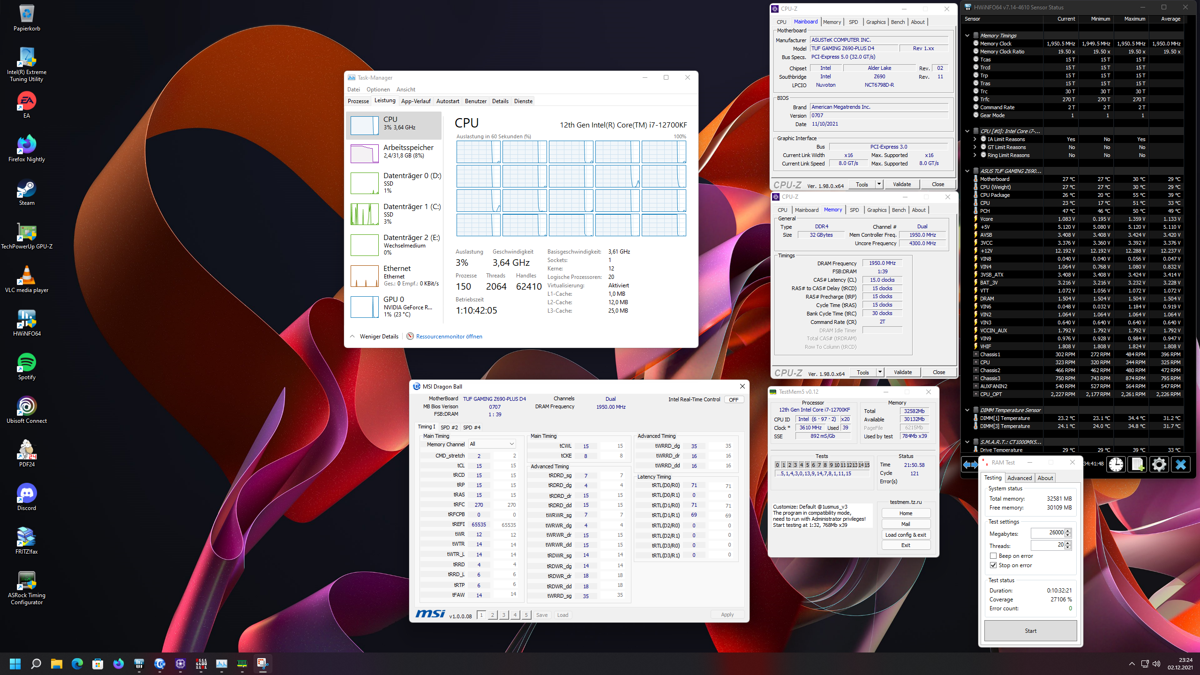Open File Explorer from the taskbar
Viewport: 1200px width, 675px height.
point(57,664)
